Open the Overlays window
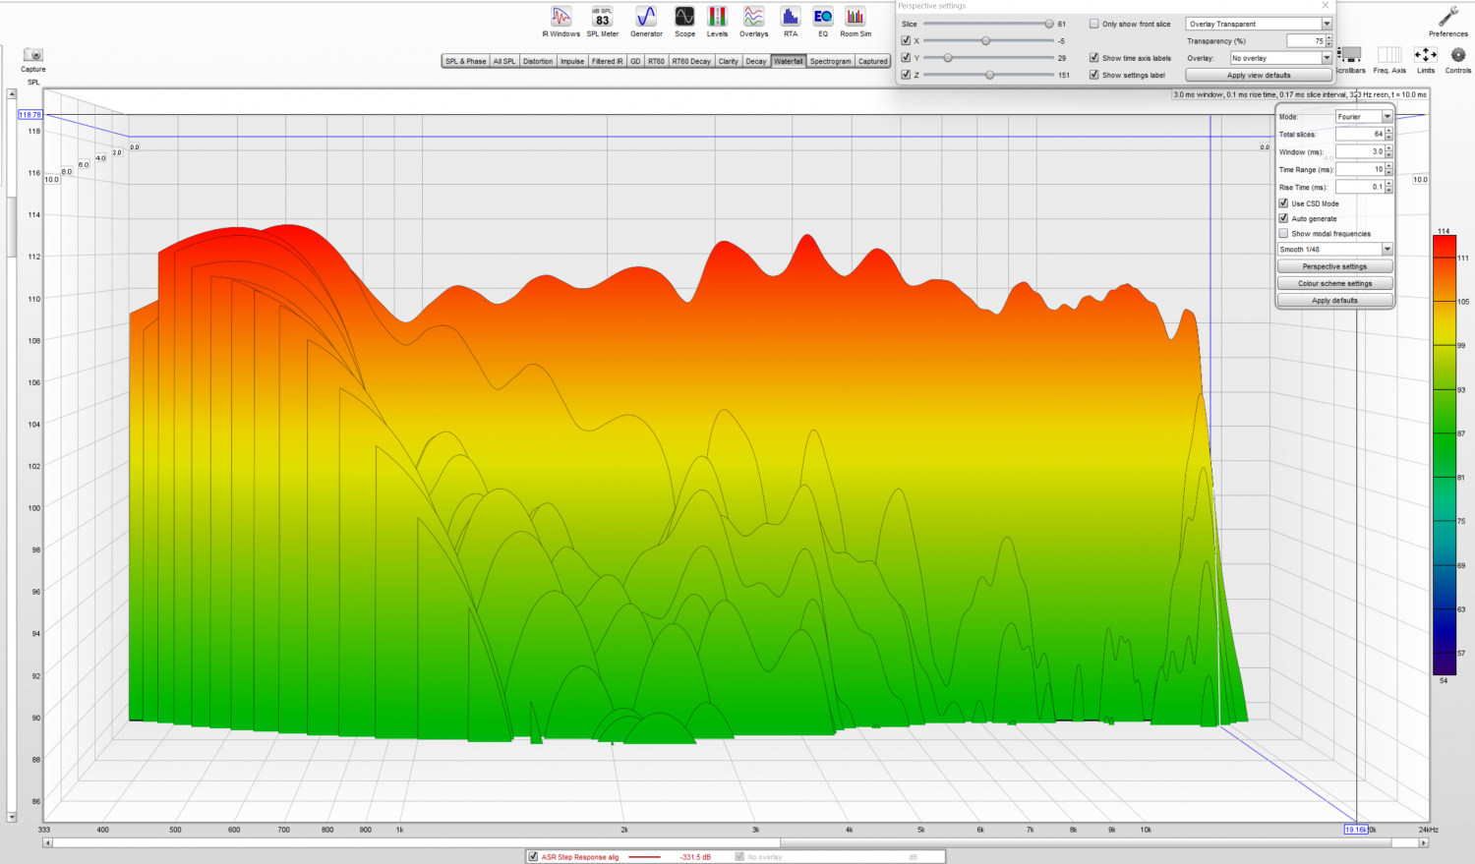The image size is (1475, 864). tap(753, 22)
